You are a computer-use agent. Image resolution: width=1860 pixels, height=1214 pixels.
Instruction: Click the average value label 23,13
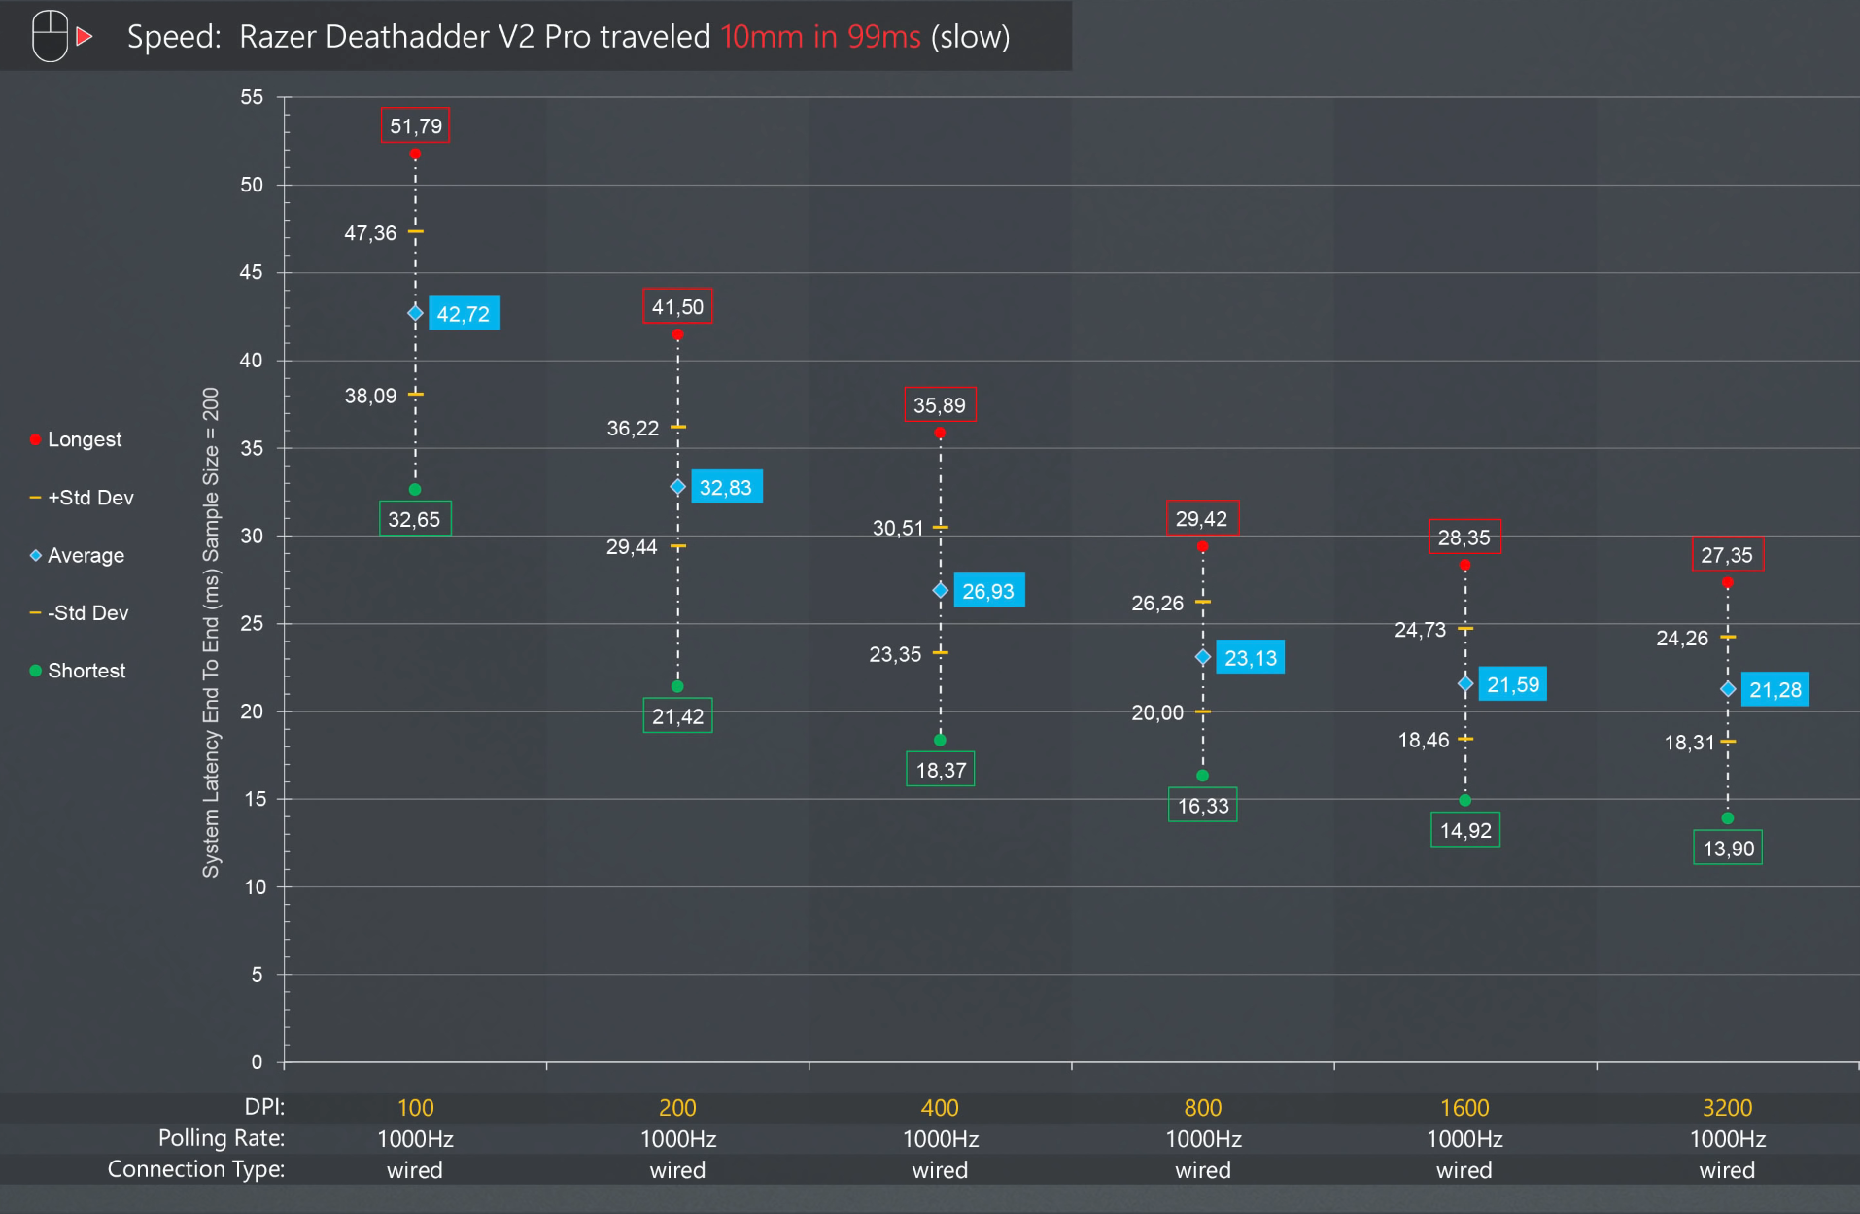pos(1251,658)
